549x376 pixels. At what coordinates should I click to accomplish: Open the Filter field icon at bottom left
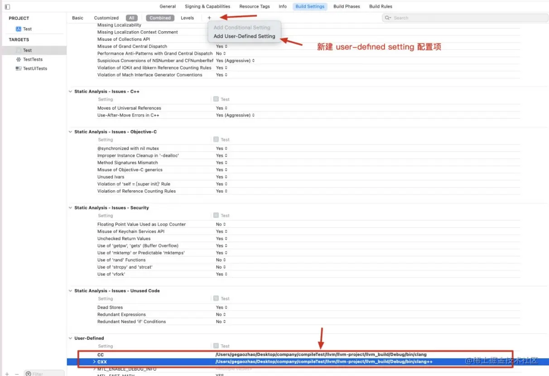[x=28, y=373]
